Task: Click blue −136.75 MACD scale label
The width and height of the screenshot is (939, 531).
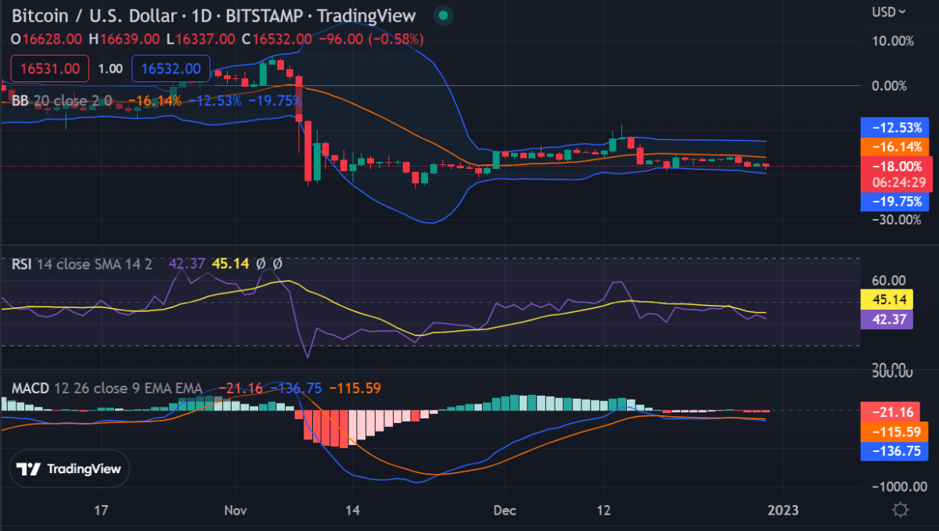Action: click(896, 451)
